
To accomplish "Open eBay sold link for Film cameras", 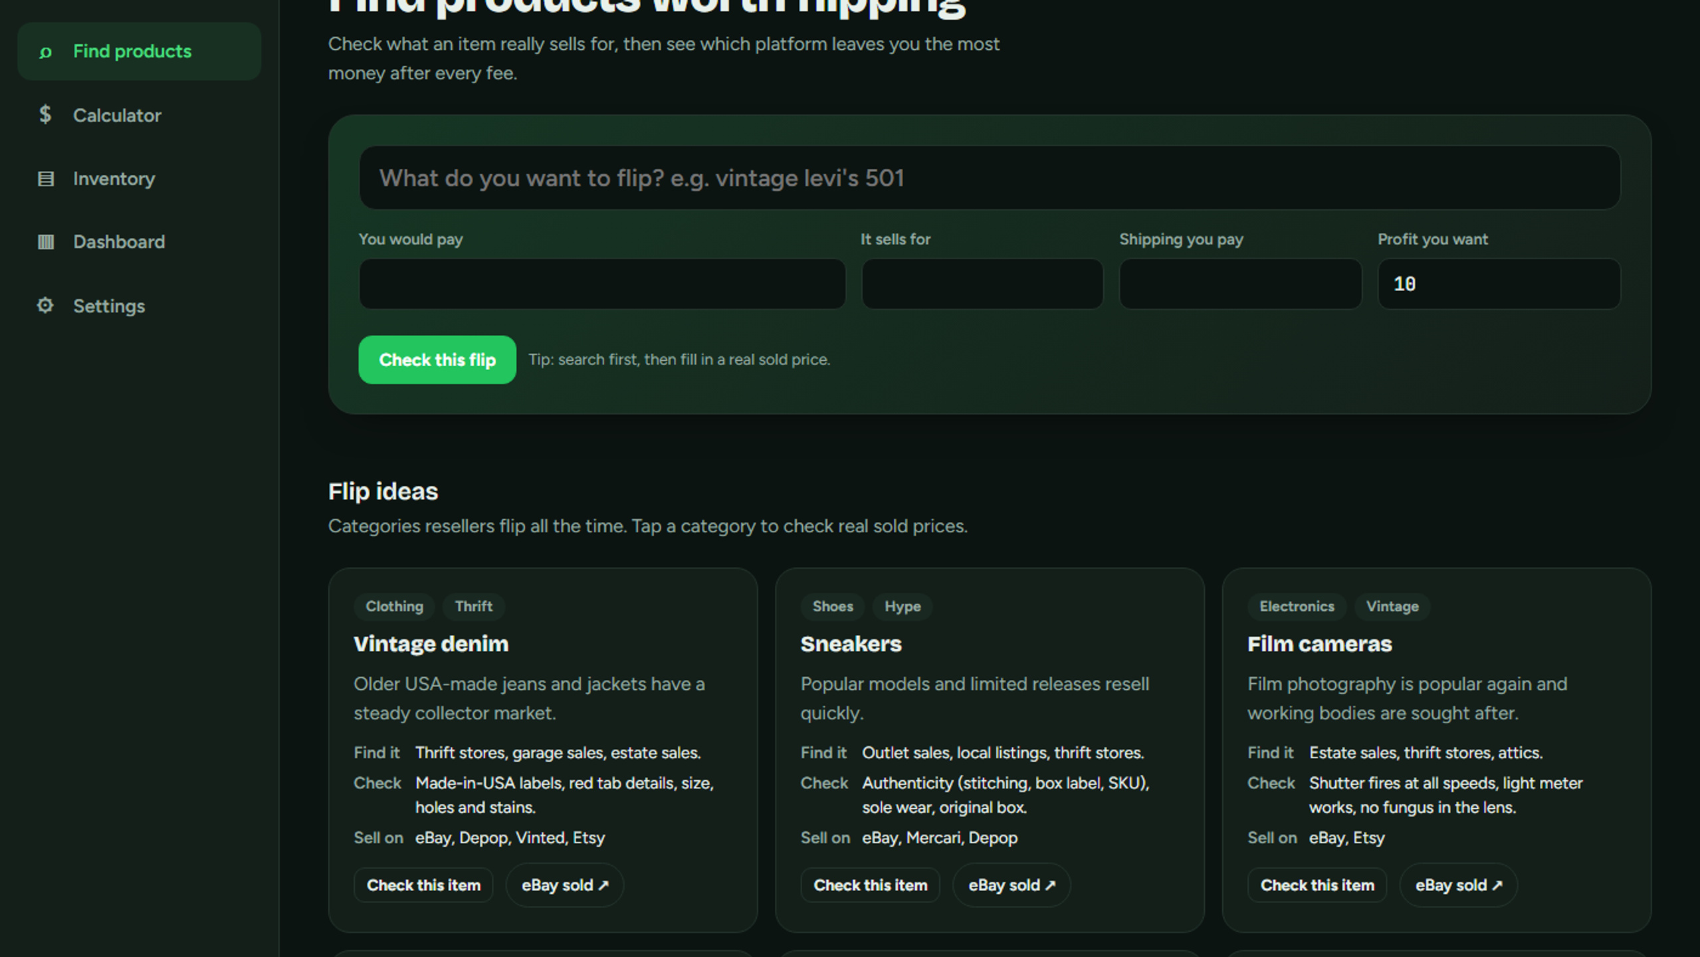I will click(1459, 885).
